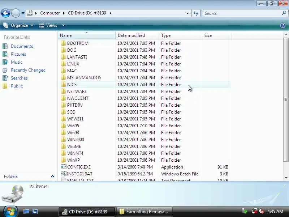Select the Win95 folder icon
Image resolution: width=289 pixels, height=217 pixels.
(63, 125)
